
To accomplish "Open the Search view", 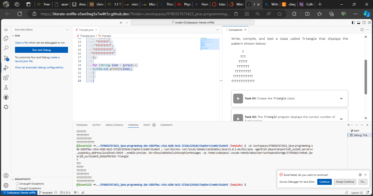I will (6, 48).
